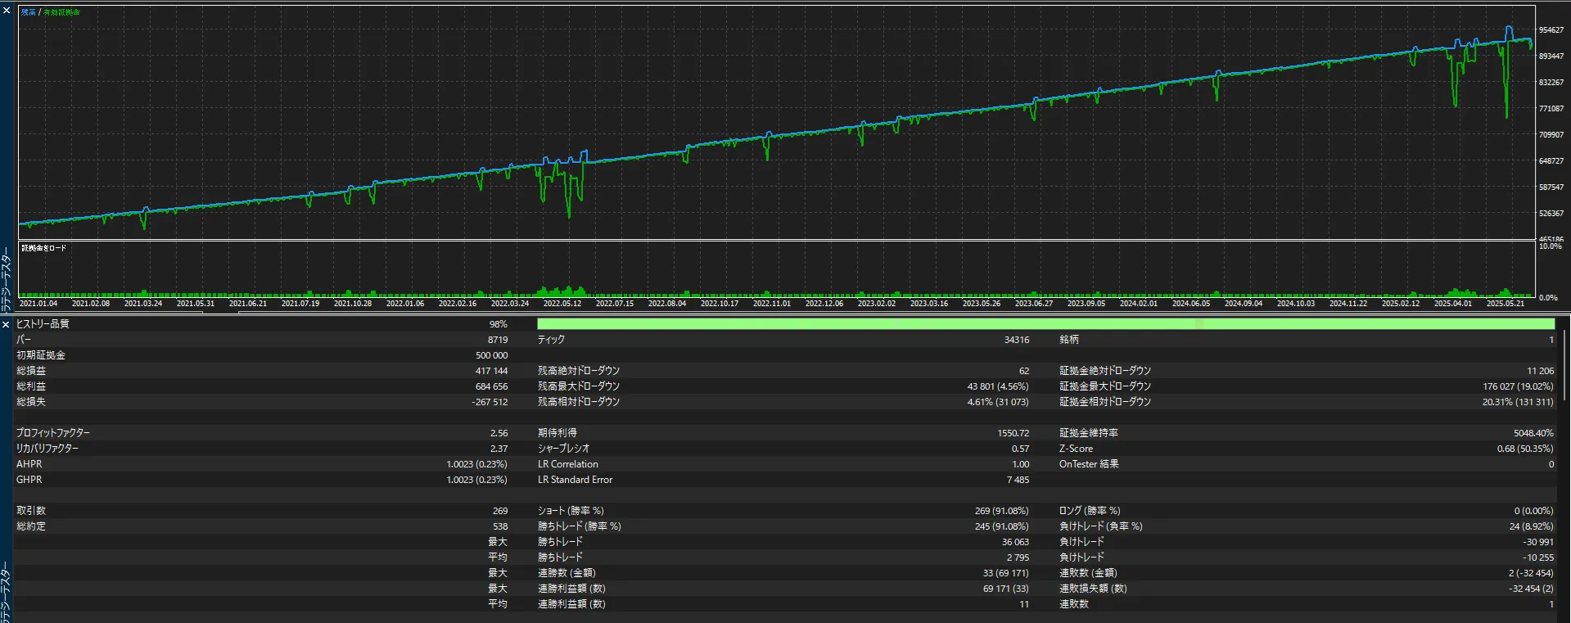Screen dimensions: 1571x623
Task: Click the 10.0% load axis label
Action: coord(1551,246)
